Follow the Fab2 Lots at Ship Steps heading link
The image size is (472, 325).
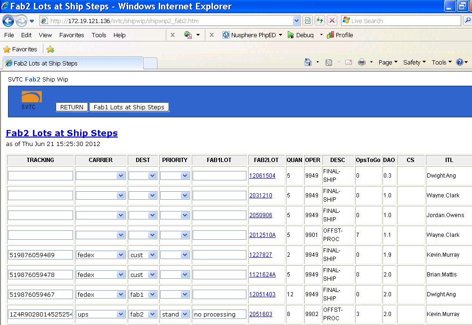[x=62, y=133]
